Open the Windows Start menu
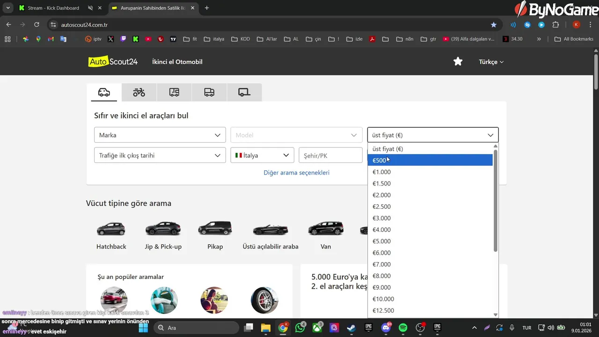 pyautogui.click(x=143, y=328)
